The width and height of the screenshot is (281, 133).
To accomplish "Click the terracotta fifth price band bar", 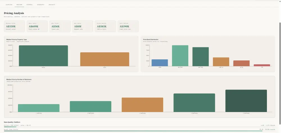I will tap(241, 63).
